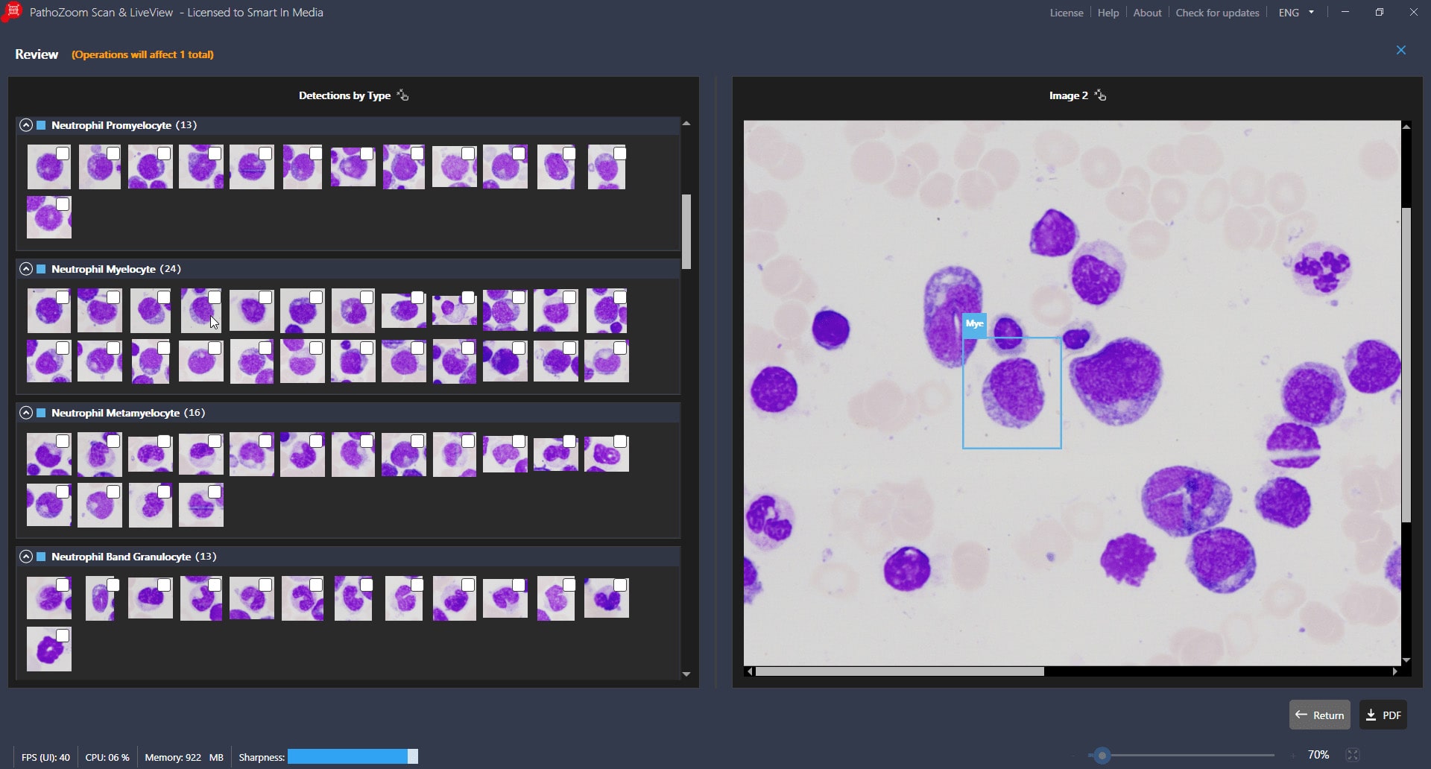The width and height of the screenshot is (1431, 769).
Task: Click the blue square next to Neutrophil Band Granulocyte
Action: (42, 557)
